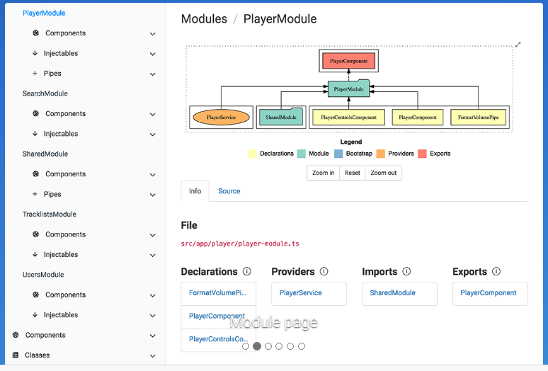548x371 pixels.
Task: Click the PlayerModule Components gear icon
Action: [x=35, y=33]
